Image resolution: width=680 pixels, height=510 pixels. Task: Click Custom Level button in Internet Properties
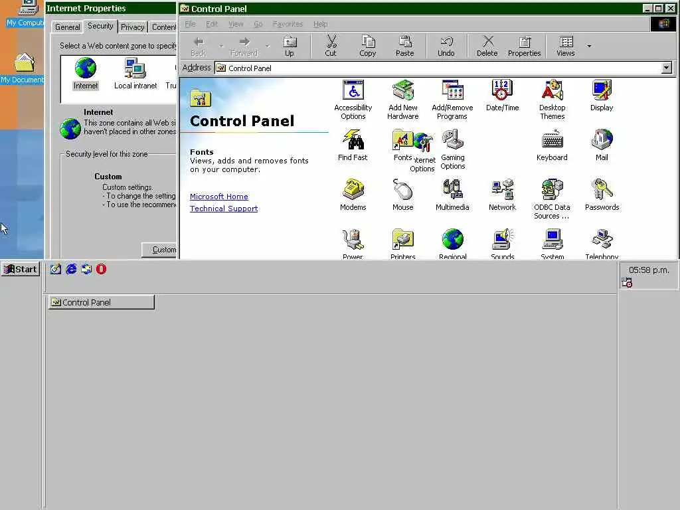coord(159,250)
